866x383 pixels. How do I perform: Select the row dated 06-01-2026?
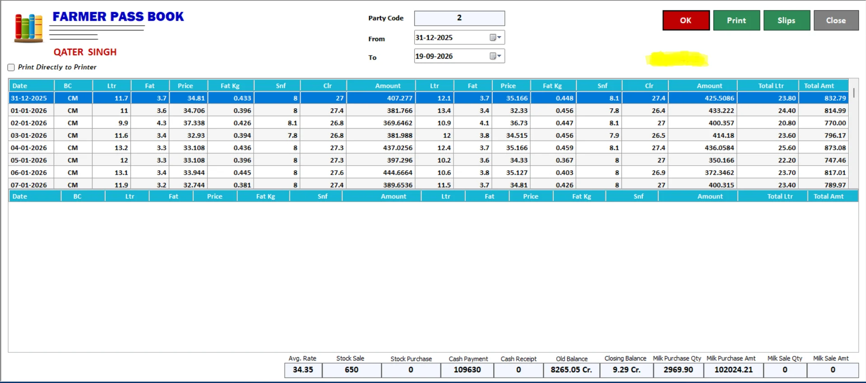pos(429,172)
